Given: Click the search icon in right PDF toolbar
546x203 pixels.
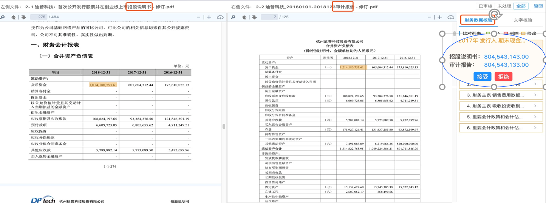Looking at the screenshot, I should [233, 17].
